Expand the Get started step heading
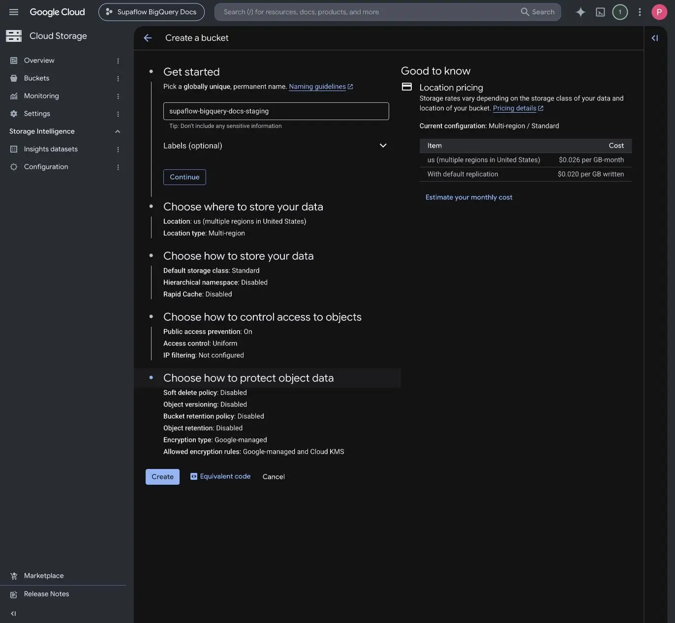The width and height of the screenshot is (675, 623). point(191,72)
